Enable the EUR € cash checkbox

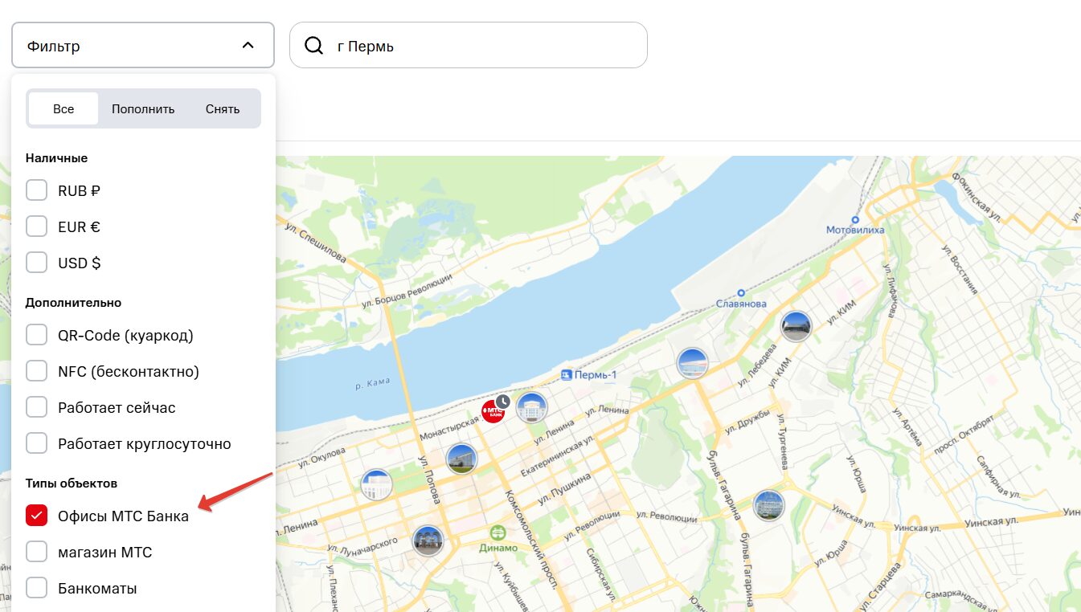(x=37, y=227)
